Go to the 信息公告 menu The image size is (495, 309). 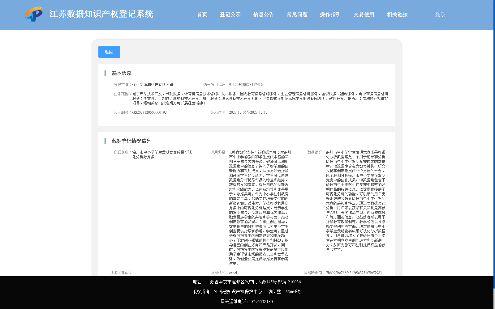pyautogui.click(x=264, y=15)
